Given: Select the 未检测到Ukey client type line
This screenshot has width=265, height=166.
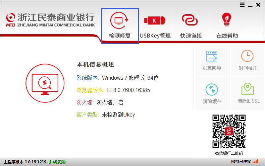Looking at the screenshot, I should pyautogui.click(x=106, y=115).
